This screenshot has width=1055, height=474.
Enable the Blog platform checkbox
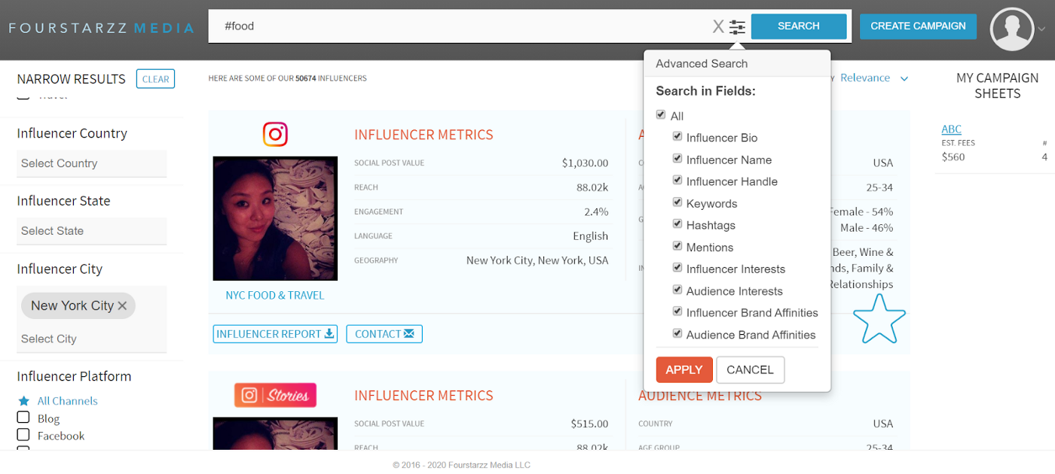pyautogui.click(x=23, y=418)
